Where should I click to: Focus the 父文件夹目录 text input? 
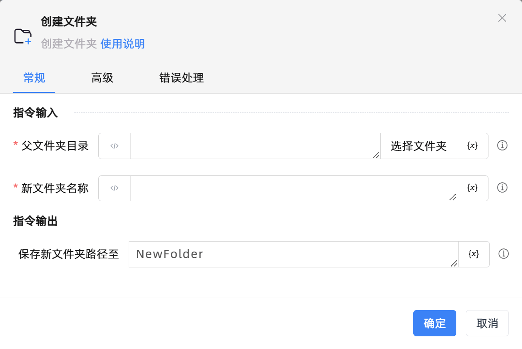pyautogui.click(x=255, y=146)
